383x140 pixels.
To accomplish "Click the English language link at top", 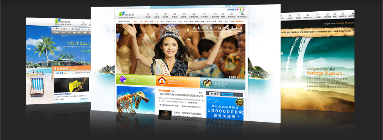I will click(243, 6).
